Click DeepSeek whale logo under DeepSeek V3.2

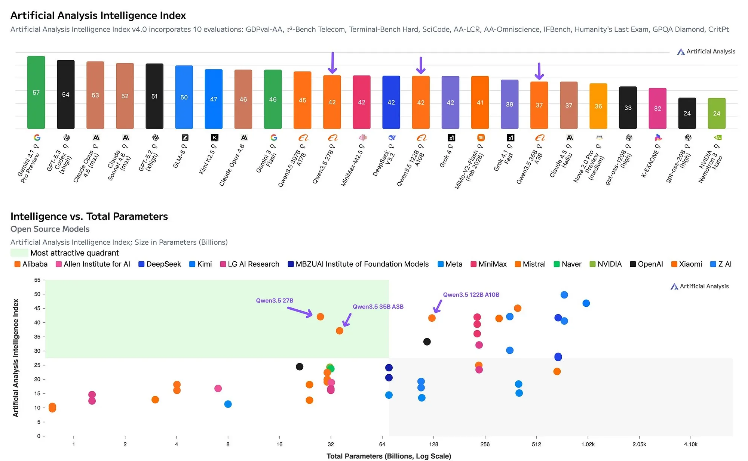pyautogui.click(x=392, y=137)
